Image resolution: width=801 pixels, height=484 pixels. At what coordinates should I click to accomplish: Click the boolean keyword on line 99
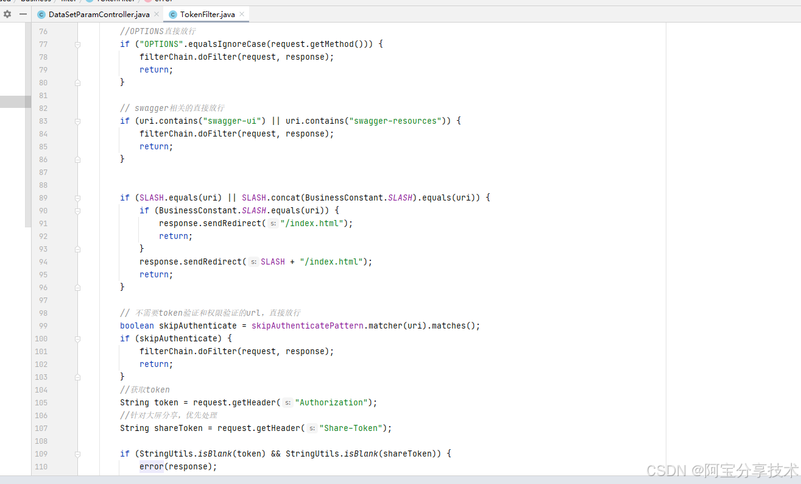click(x=137, y=326)
